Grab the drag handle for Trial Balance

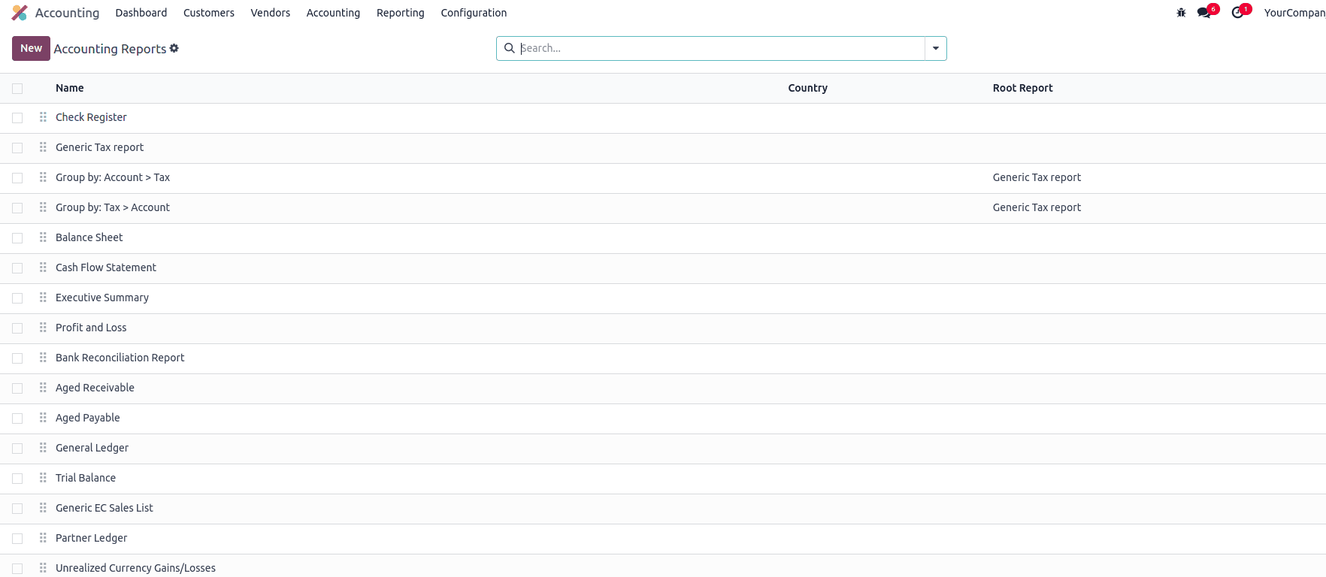(x=43, y=478)
